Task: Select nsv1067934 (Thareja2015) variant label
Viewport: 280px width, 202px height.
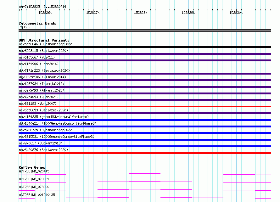Action: (42, 84)
